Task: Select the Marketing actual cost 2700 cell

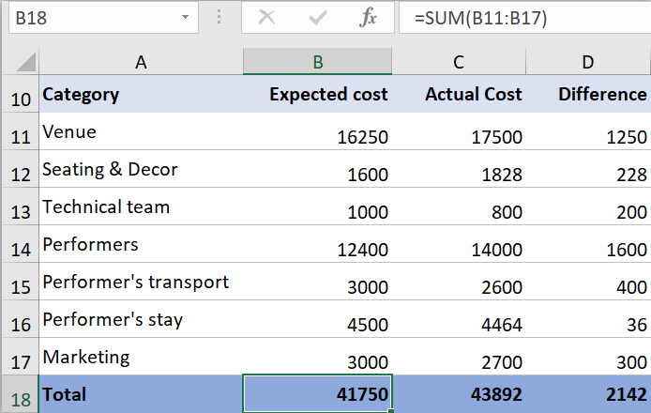Action: (x=459, y=358)
